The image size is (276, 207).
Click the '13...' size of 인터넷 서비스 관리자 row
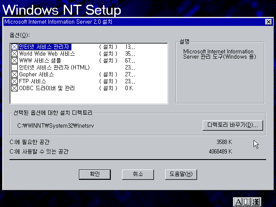point(130,47)
